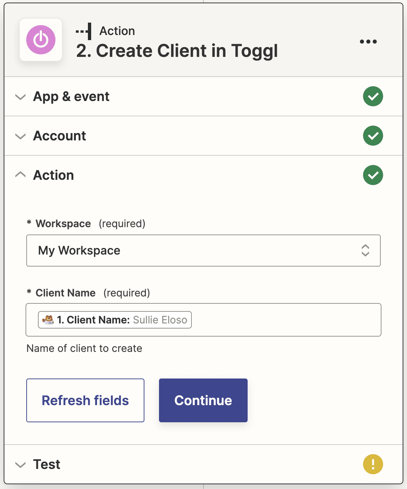
Task: Click the Workspace dropdown up-down arrows
Action: [365, 251]
